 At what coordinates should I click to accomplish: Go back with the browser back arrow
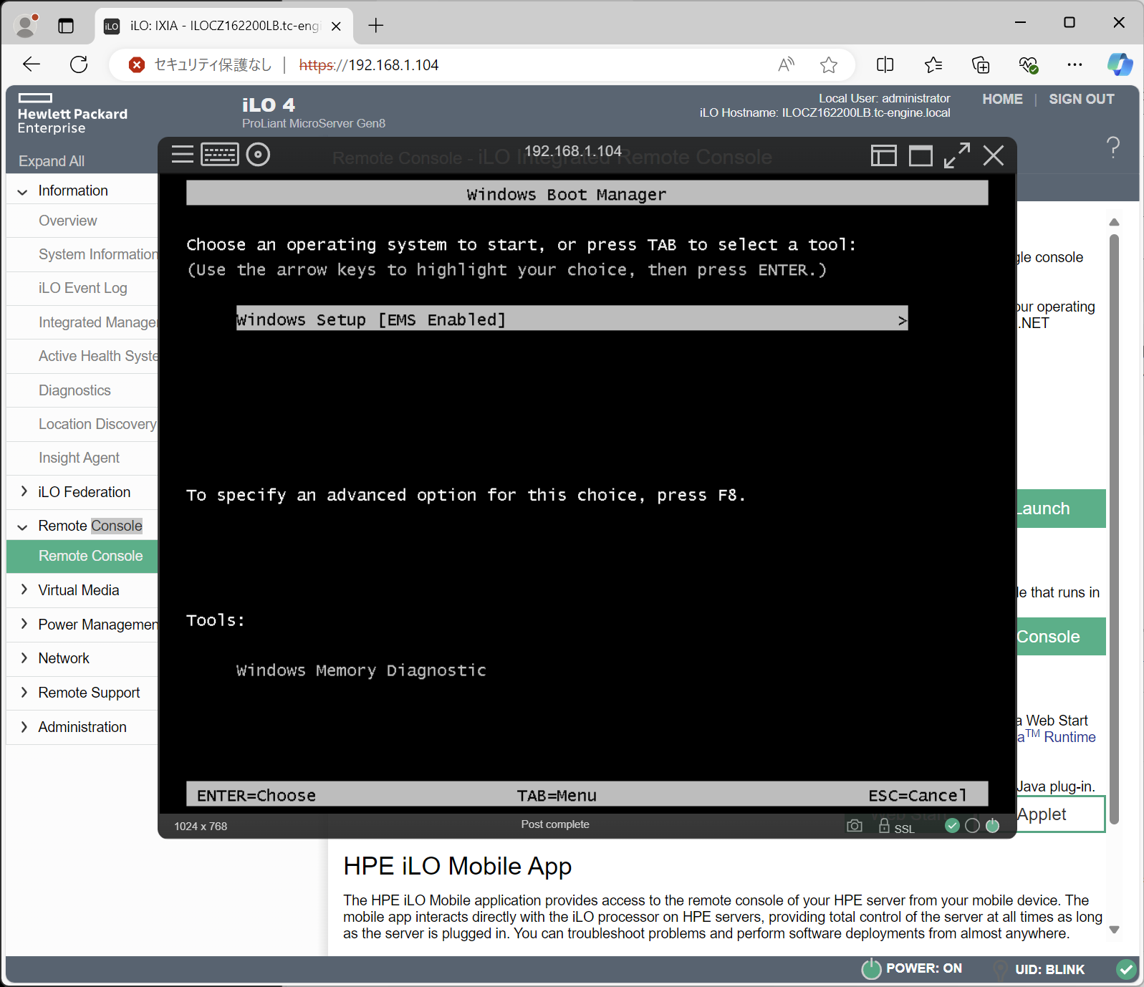point(32,64)
